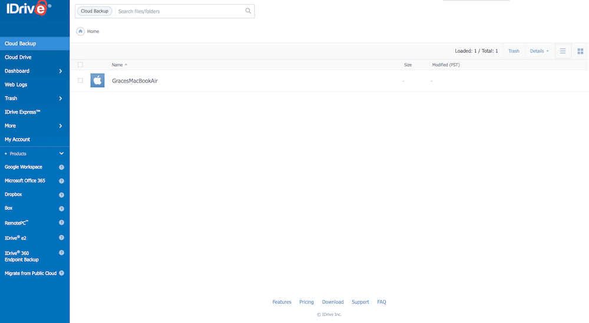This screenshot has height=323, width=589.
Task: Open IDrive 360 Endpoint Backup item
Action: [x=21, y=256]
